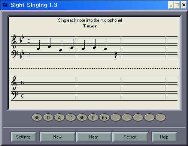Click the Restart button
Image resolution: width=188 pixels, height=146 pixels.
tap(130, 137)
